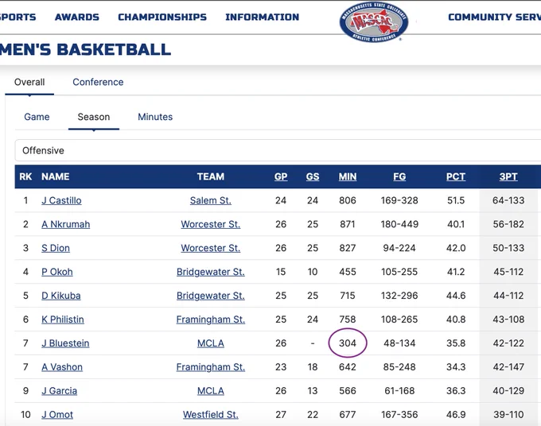Open J Bluestein player page

65,343
